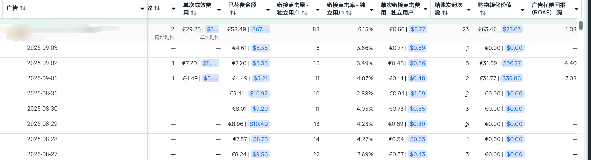Sort the 结账发起次数 column
Viewport: 591px width, 160px height.
click(445, 13)
